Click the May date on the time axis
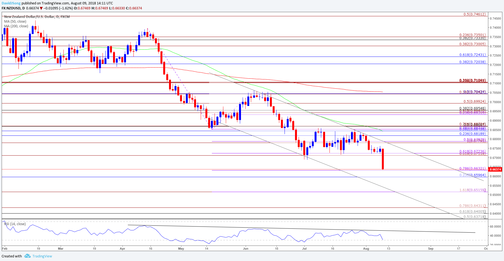Viewport: 504px width, 261px height. tap(181, 249)
